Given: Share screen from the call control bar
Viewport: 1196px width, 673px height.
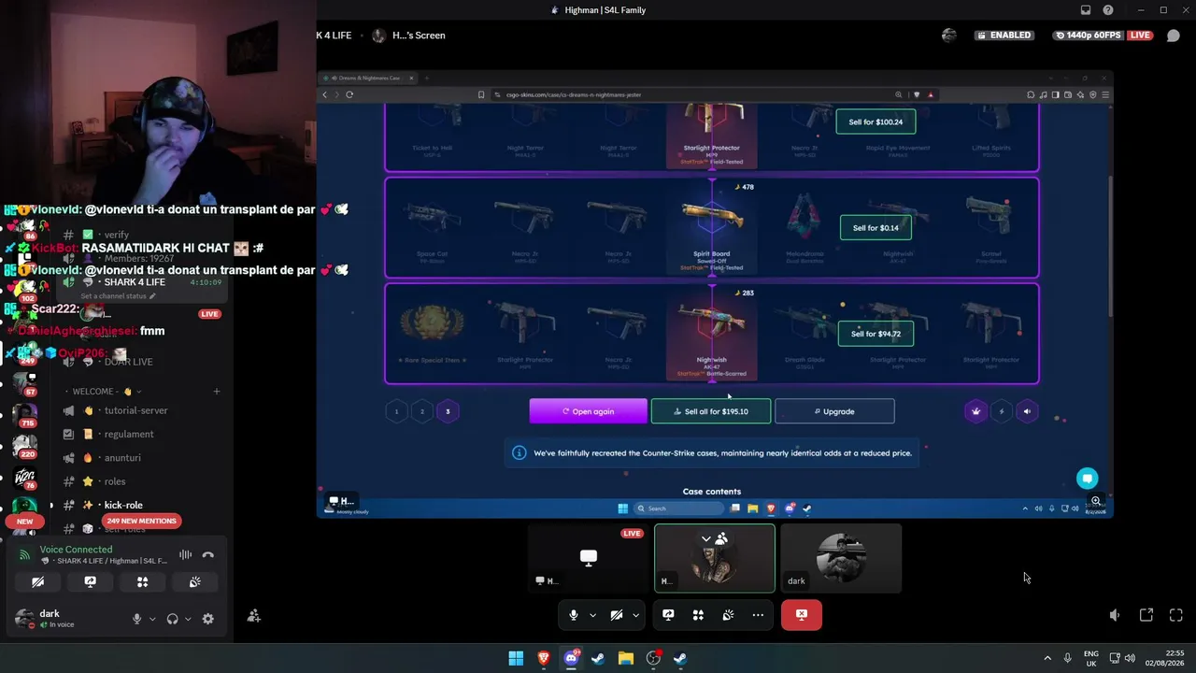Looking at the screenshot, I should coord(668,615).
